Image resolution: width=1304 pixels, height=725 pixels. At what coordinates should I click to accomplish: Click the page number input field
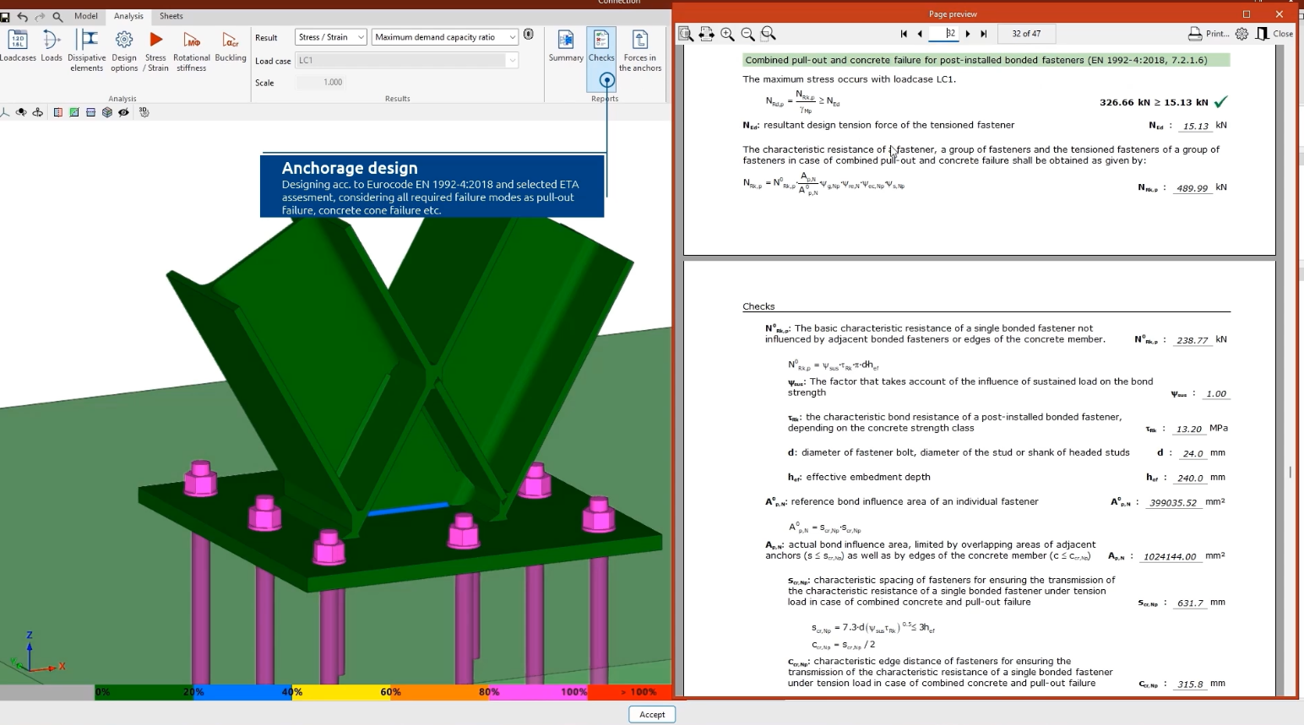pyautogui.click(x=944, y=34)
